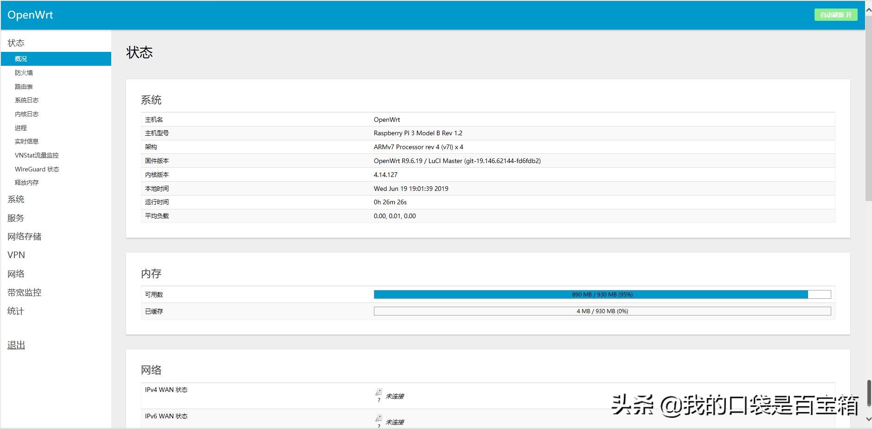Viewport: 872px width, 429px height.
Task: Toggle the auto refresh button off
Action: point(835,15)
